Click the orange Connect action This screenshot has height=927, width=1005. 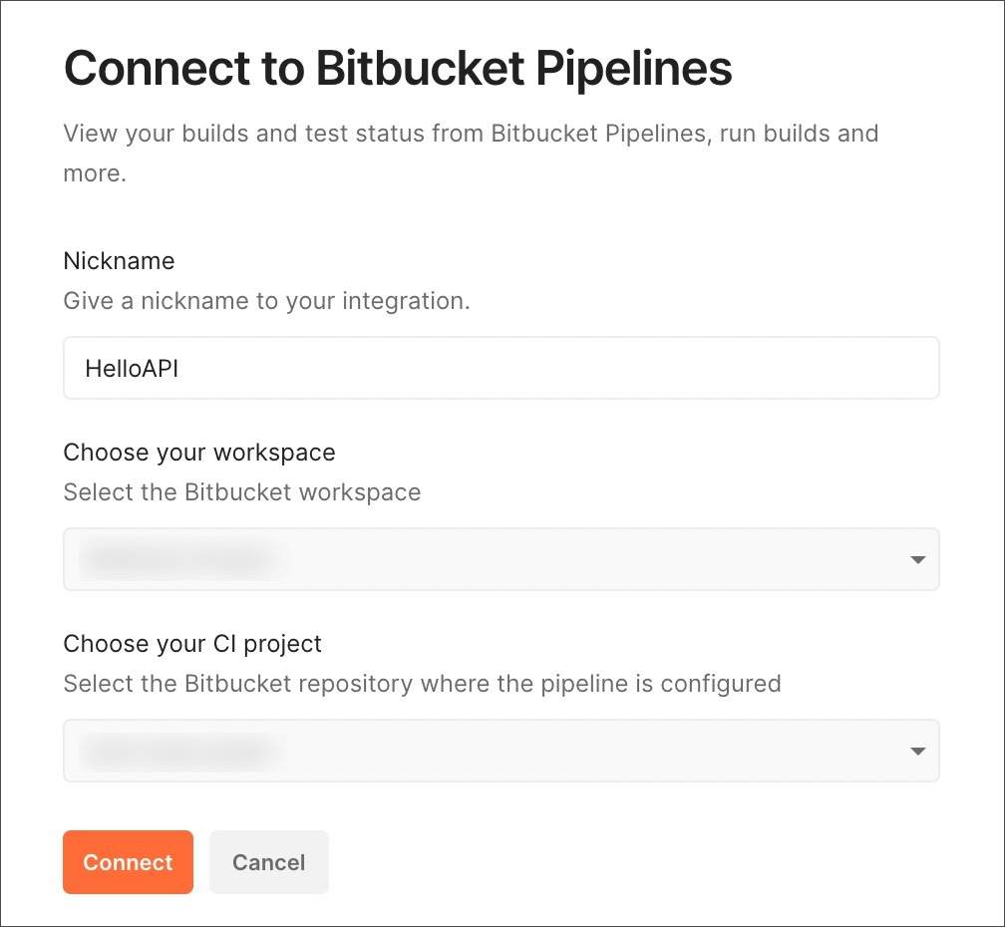tap(128, 862)
